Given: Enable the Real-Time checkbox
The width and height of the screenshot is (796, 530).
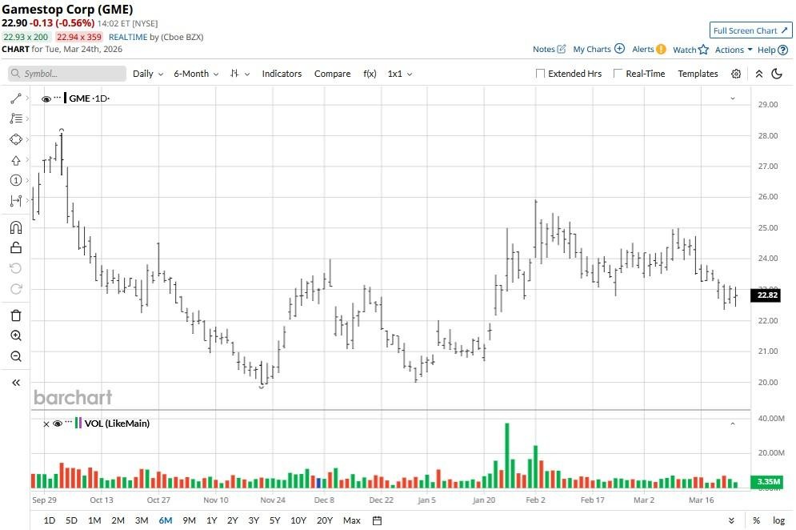Looking at the screenshot, I should click(618, 73).
